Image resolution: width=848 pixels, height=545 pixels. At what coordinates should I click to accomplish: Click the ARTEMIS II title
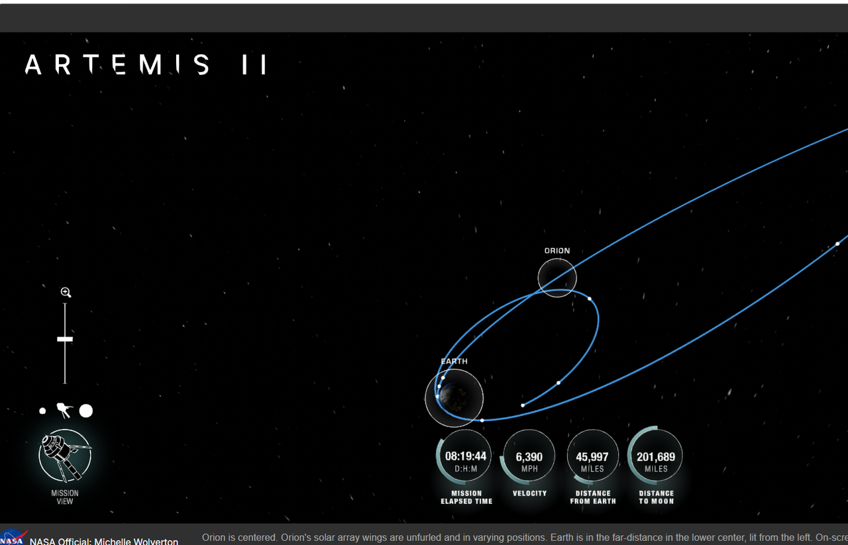coord(146,65)
